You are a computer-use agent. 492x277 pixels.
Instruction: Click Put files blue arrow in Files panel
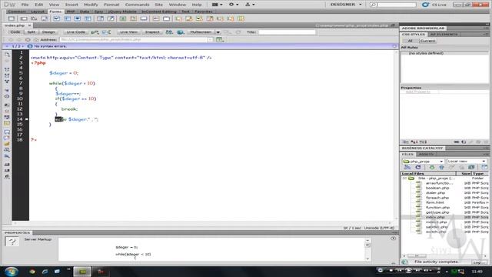(441, 168)
